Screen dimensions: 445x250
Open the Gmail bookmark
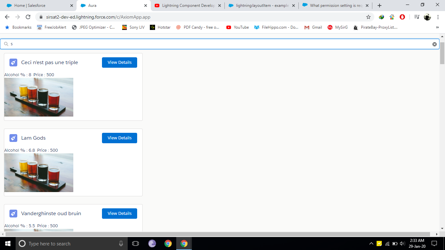(x=313, y=27)
